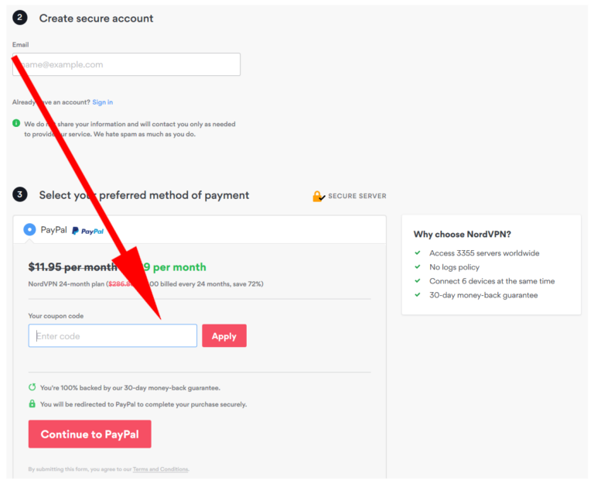Click checkmark beside Connect 6 devices
Screen dimensions: 594x484
[418, 281]
